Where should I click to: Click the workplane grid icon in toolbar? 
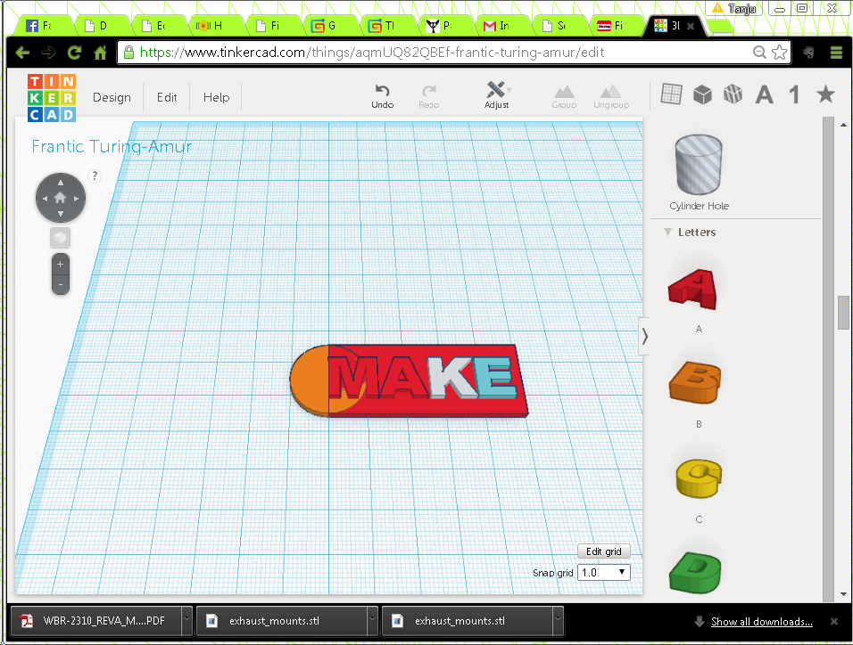671,94
